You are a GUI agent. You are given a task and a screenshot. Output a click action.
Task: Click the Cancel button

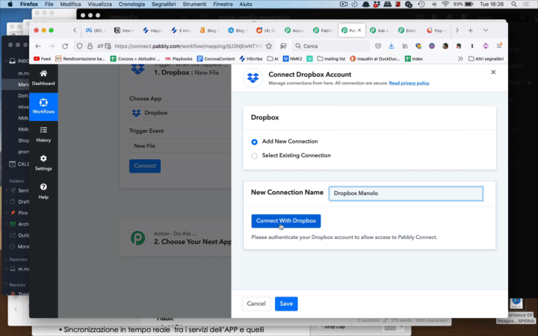click(256, 304)
